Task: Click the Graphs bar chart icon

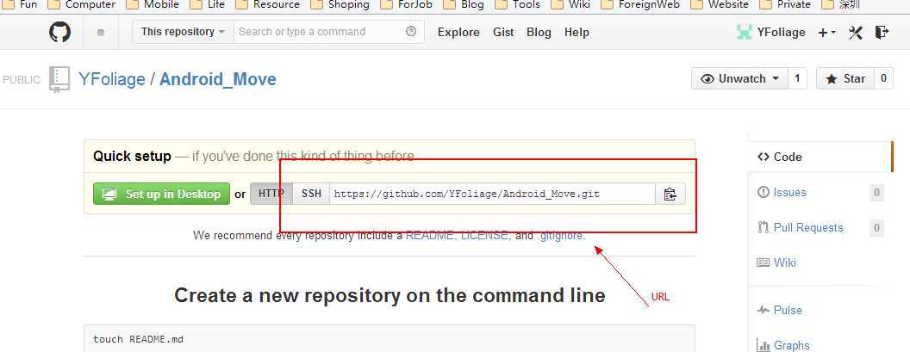Action: coord(764,345)
